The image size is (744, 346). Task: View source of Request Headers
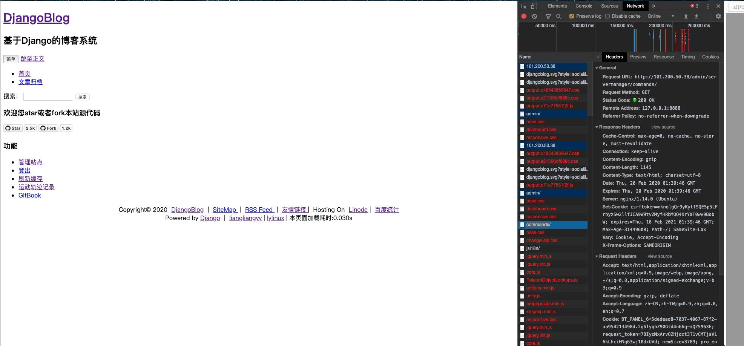pyautogui.click(x=660, y=256)
